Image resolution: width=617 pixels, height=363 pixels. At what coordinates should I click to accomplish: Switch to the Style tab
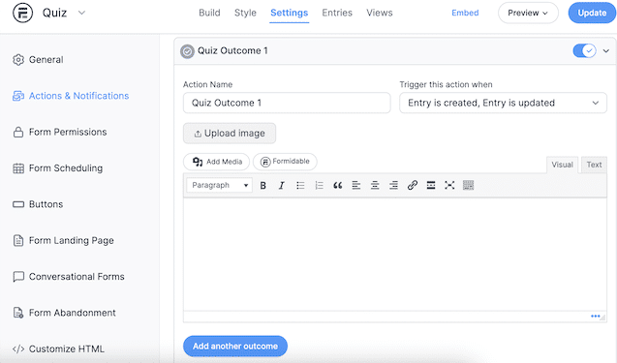tap(245, 13)
